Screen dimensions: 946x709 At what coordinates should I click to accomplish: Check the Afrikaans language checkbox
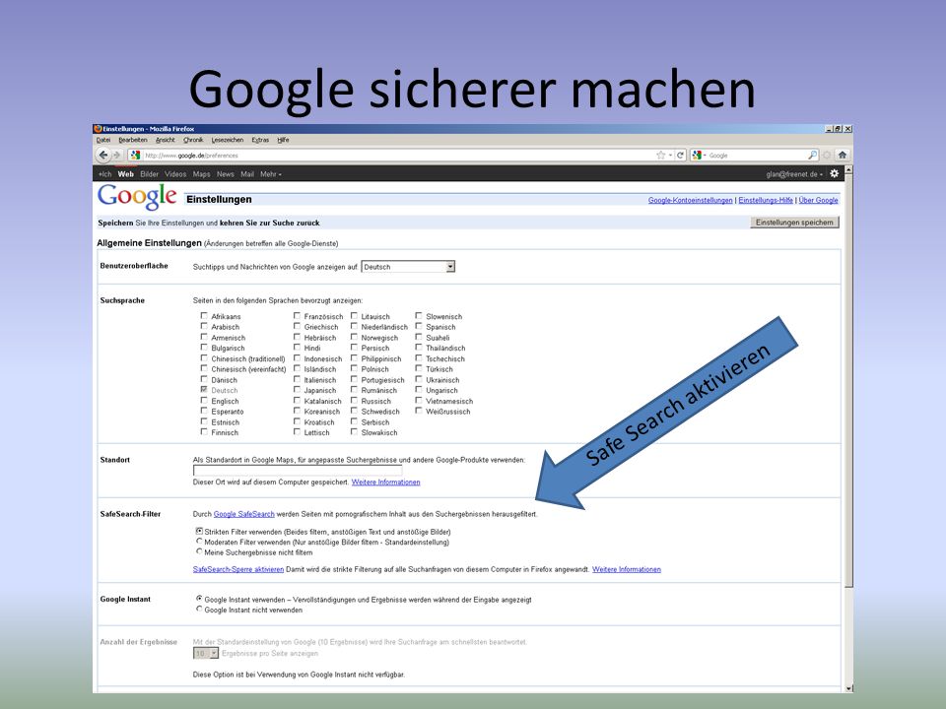tap(204, 316)
